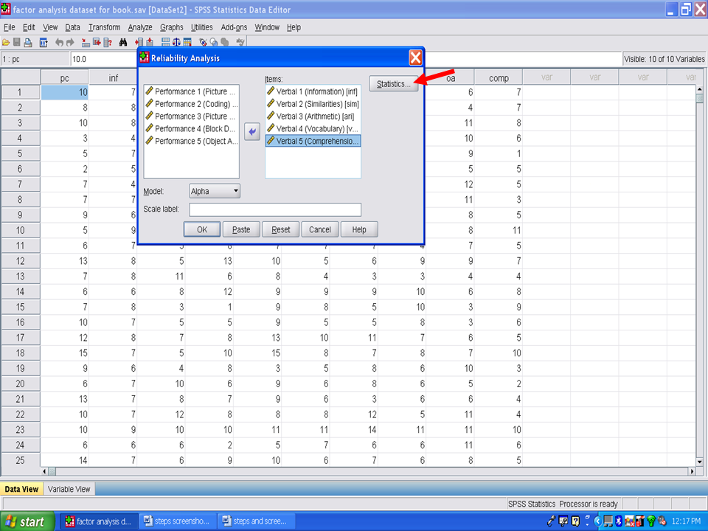
Task: Click the Undo arrow in toolbar
Action: [59, 42]
